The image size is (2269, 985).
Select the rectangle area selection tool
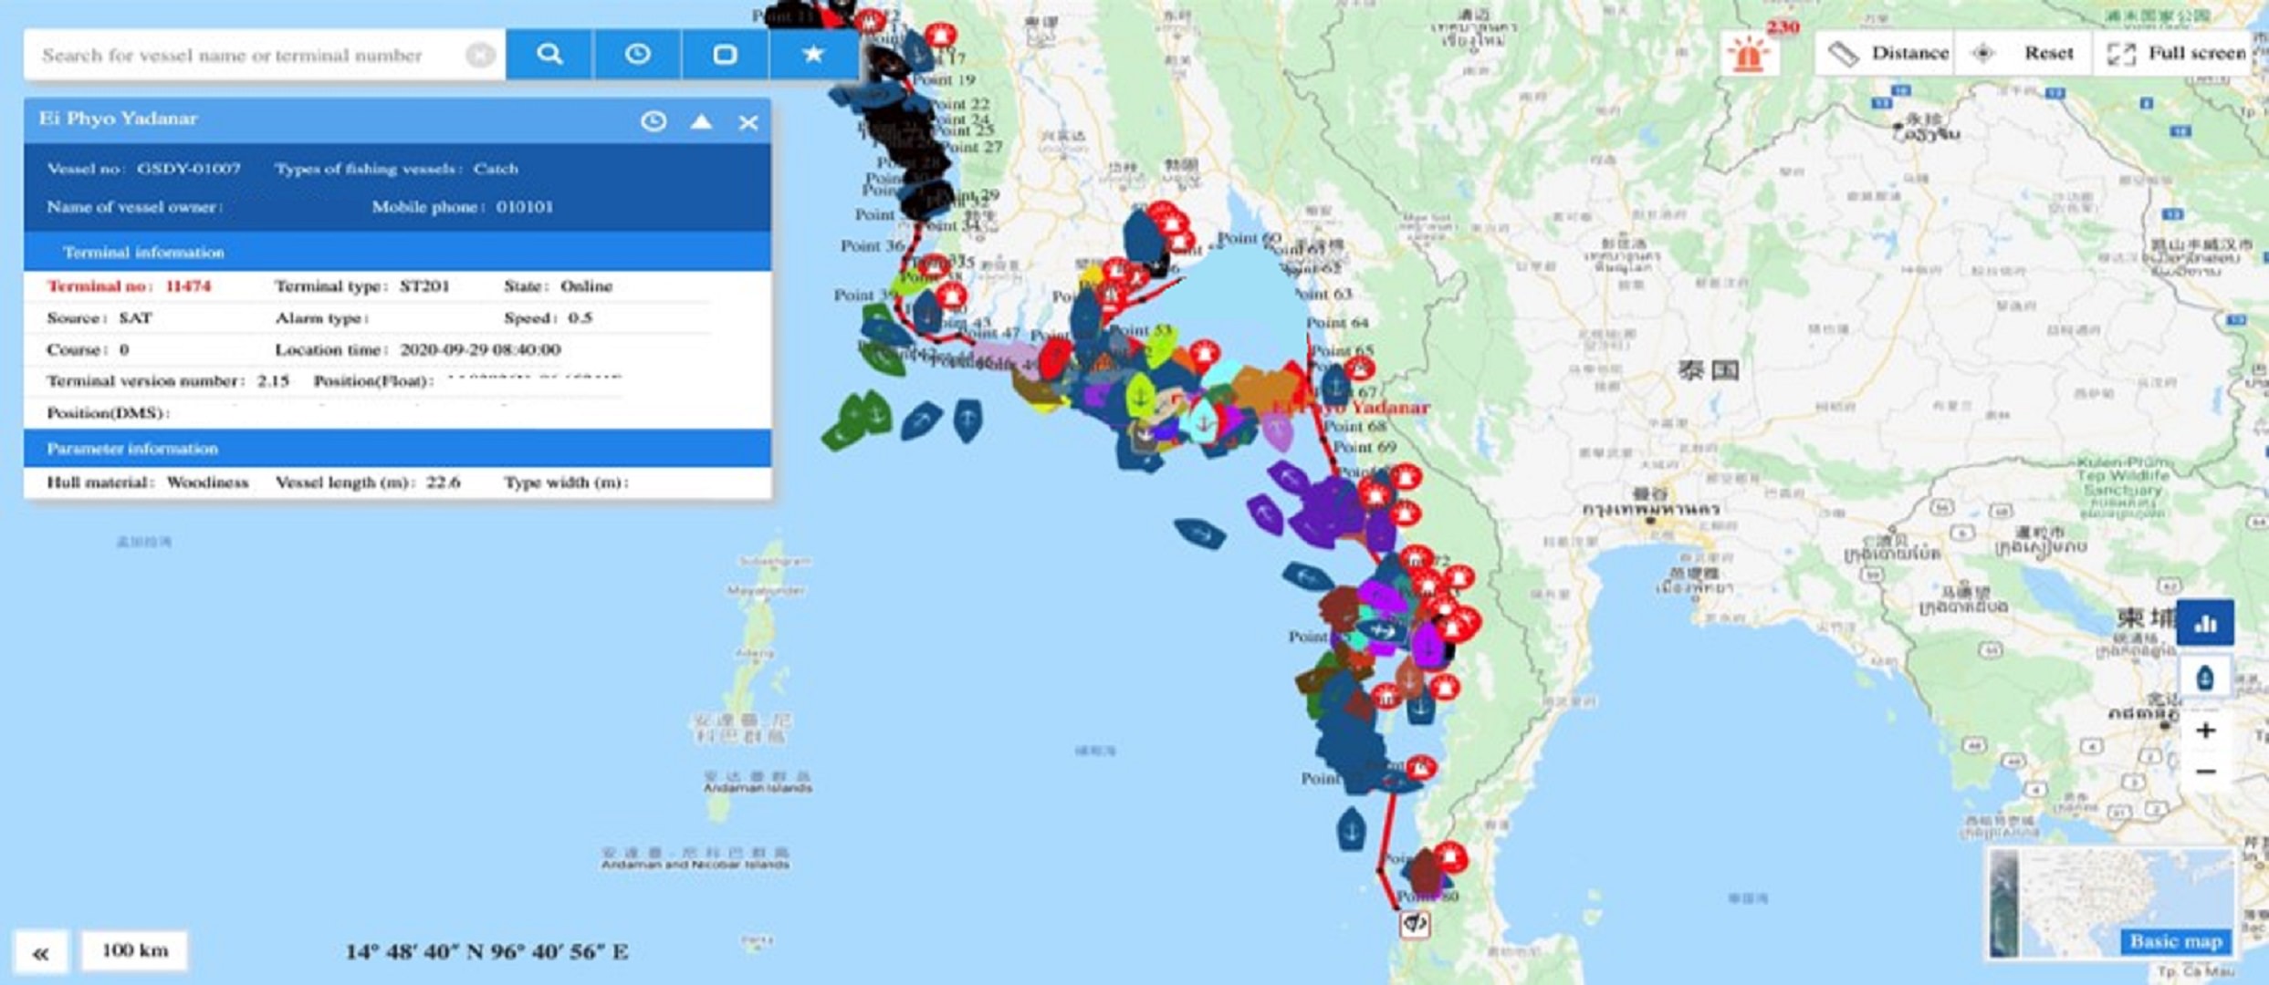(x=725, y=55)
